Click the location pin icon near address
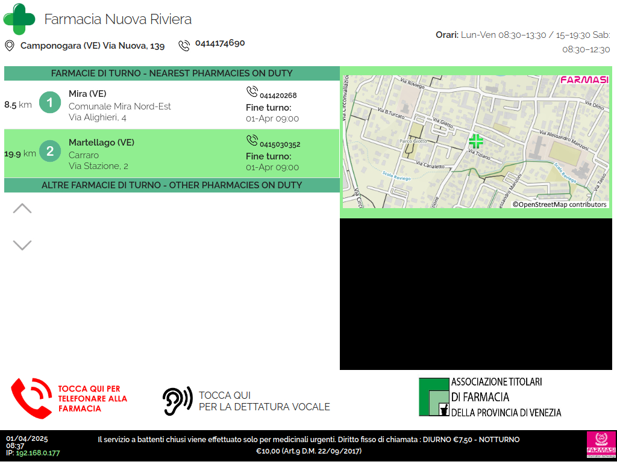Viewport: 617px width, 462px height. (x=10, y=46)
